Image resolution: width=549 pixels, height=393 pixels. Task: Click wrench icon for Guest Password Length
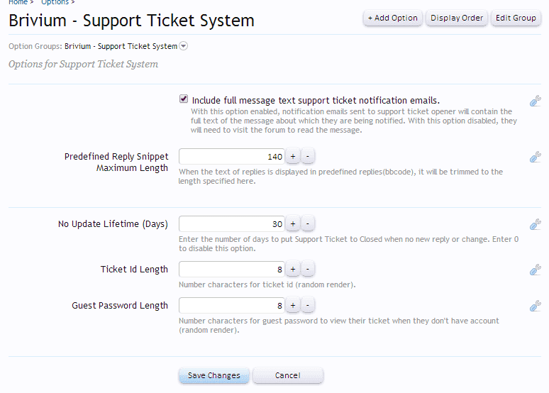pos(536,306)
